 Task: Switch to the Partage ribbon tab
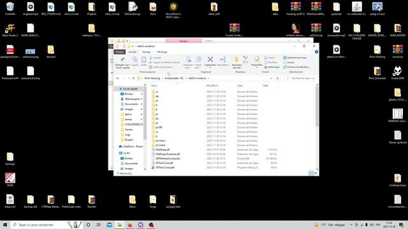pyautogui.click(x=147, y=52)
